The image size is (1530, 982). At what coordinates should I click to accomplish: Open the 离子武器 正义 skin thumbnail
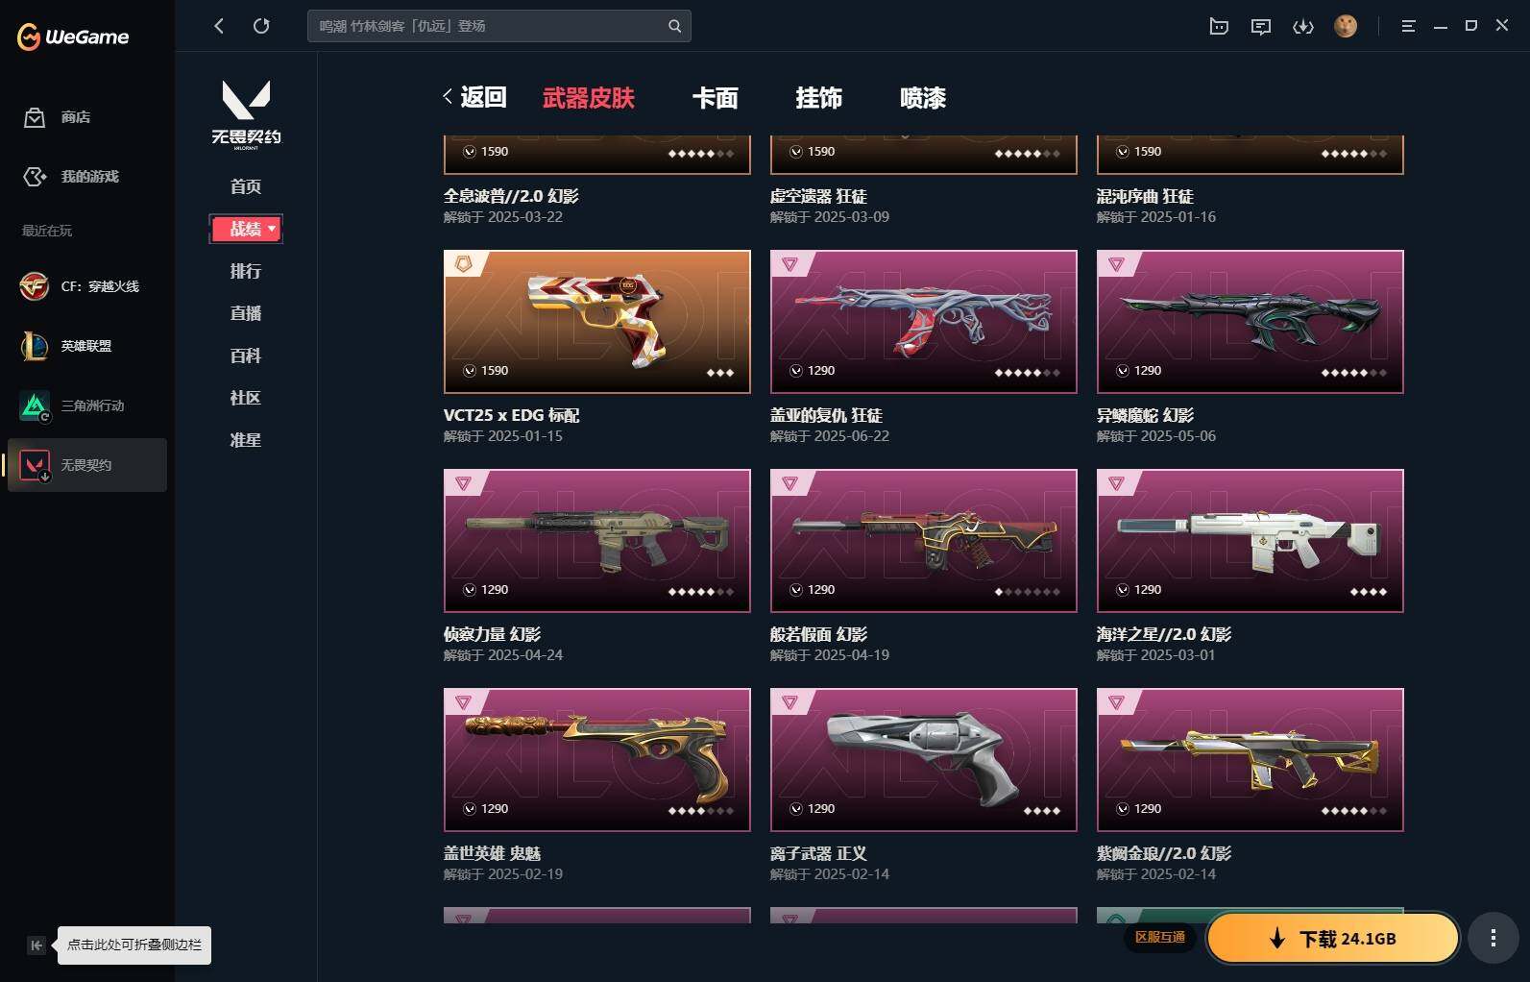[x=923, y=760]
